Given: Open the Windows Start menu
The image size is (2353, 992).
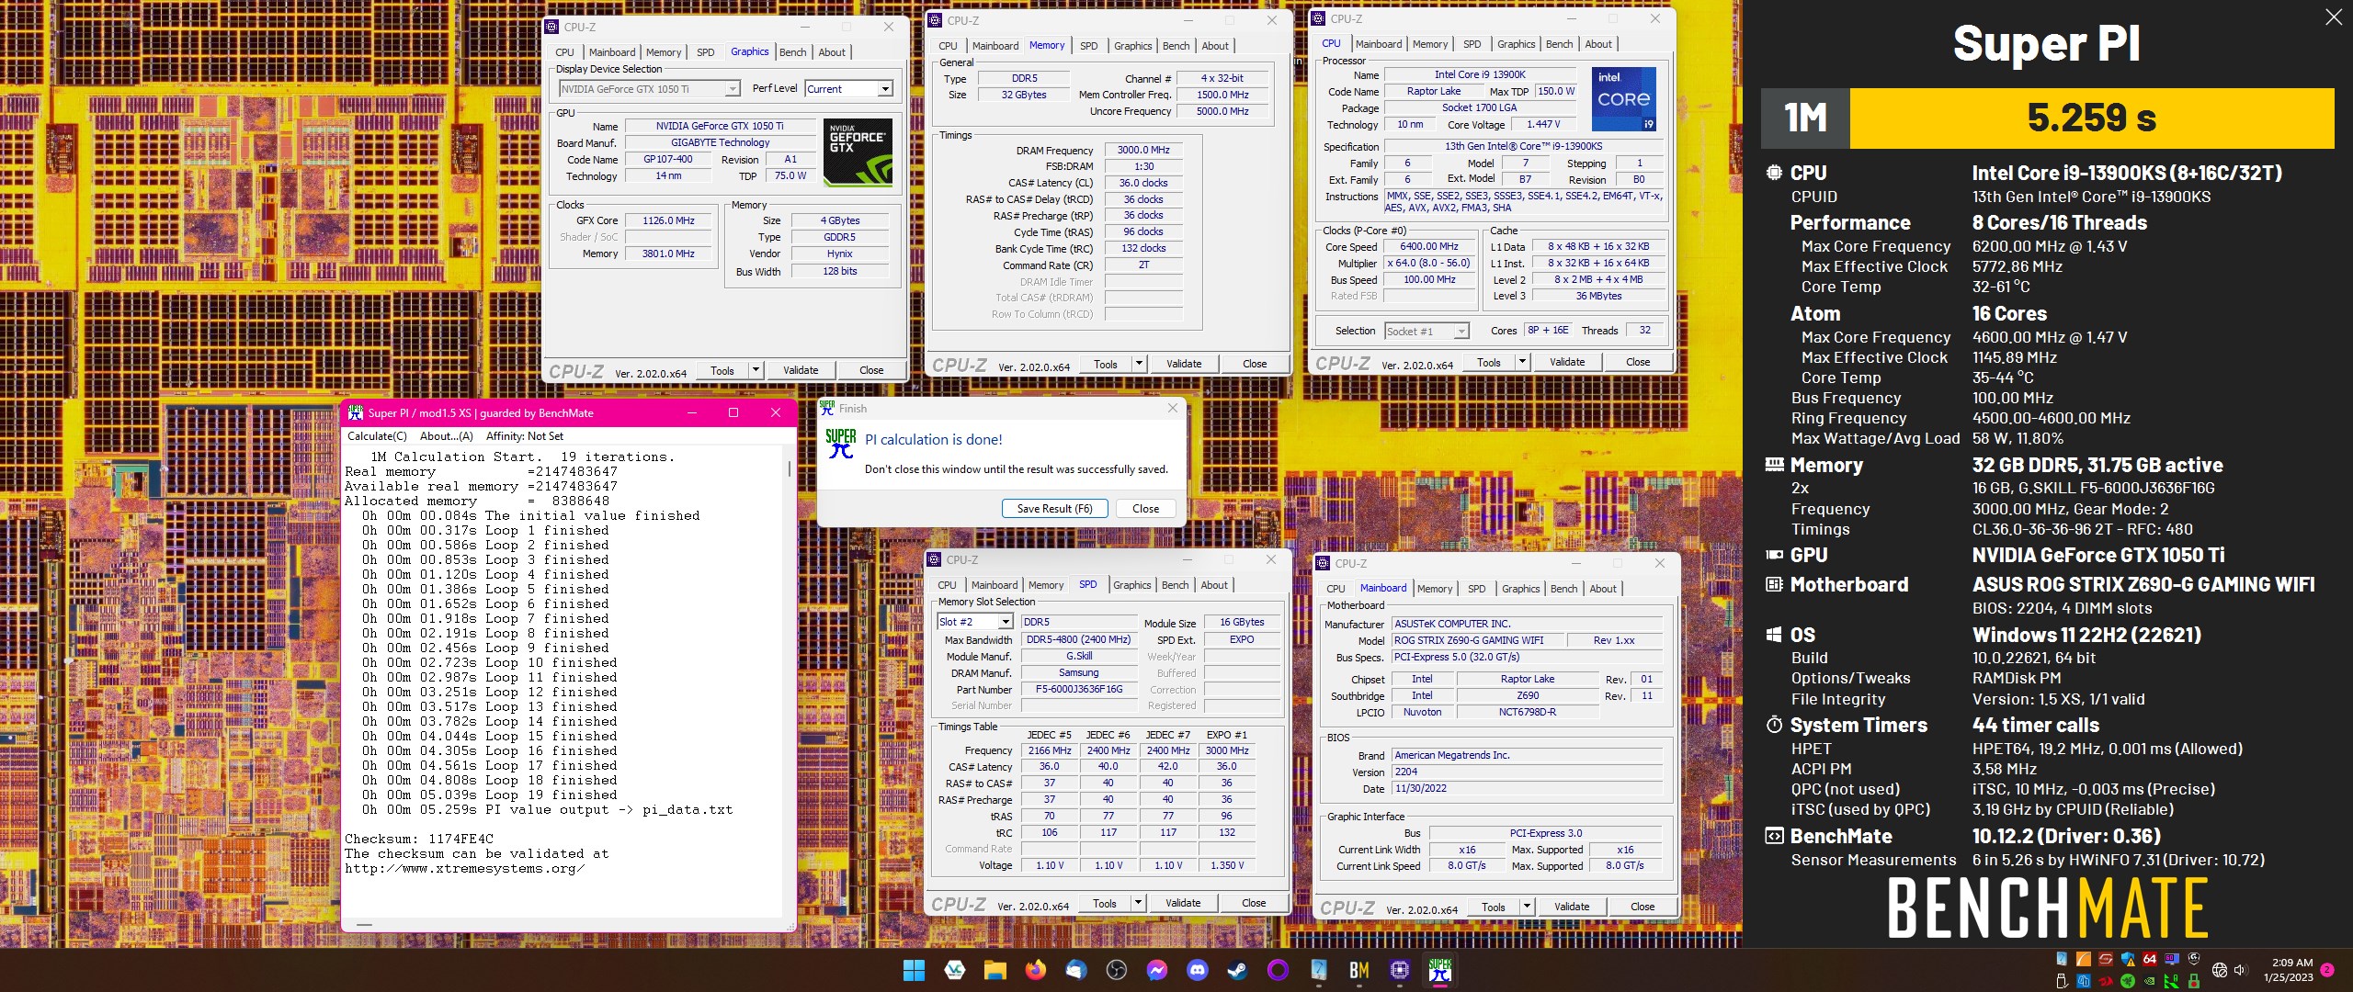Looking at the screenshot, I should pos(914,970).
